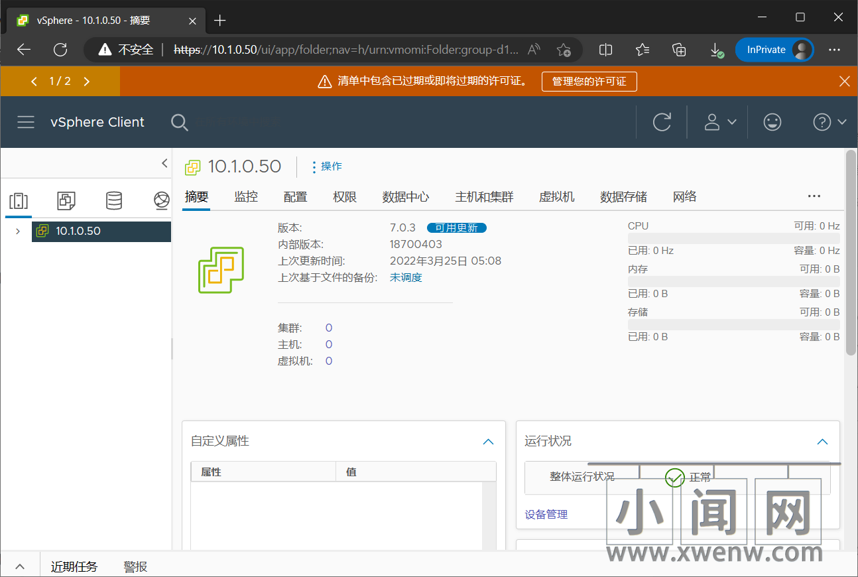Viewport: 858px width, 577px height.
Task: Open the help question mark menu
Action: (829, 122)
